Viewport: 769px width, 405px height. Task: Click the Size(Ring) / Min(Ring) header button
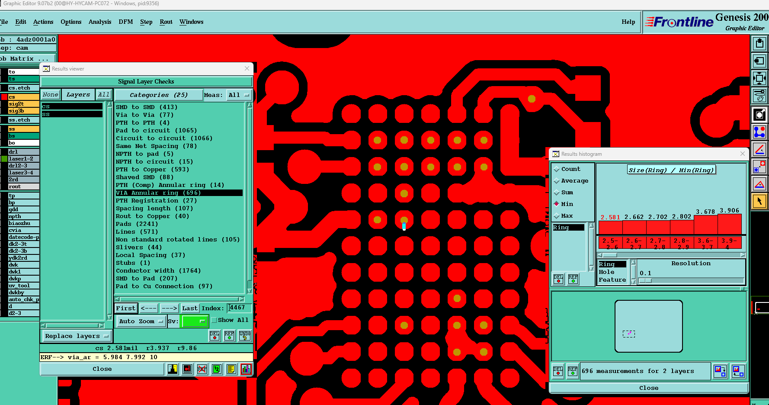(672, 170)
